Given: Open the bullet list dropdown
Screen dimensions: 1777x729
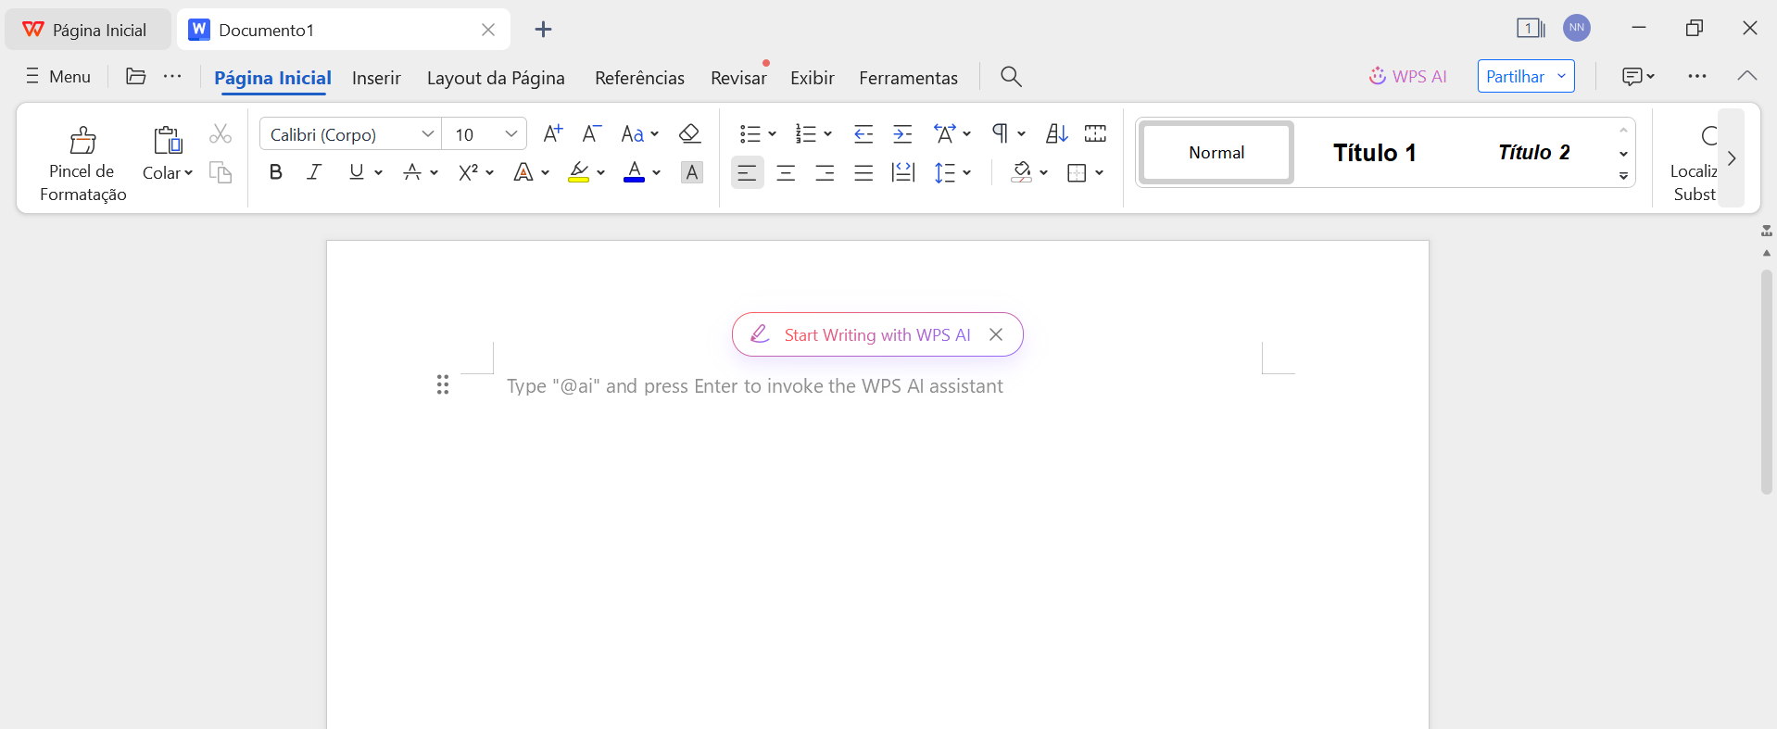Looking at the screenshot, I should 772,134.
